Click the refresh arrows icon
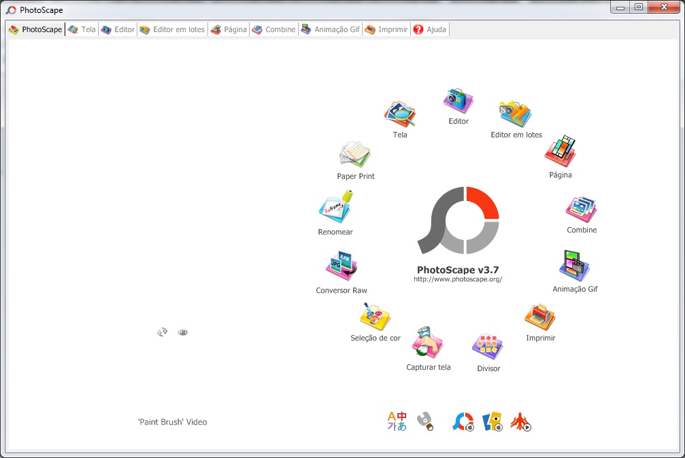The image size is (685, 458). coord(162,332)
